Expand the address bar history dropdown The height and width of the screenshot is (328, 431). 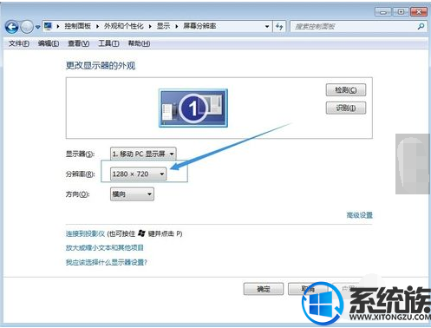(267, 27)
